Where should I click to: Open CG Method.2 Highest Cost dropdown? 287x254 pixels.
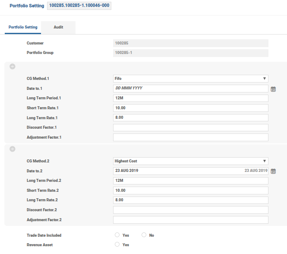pos(190,161)
